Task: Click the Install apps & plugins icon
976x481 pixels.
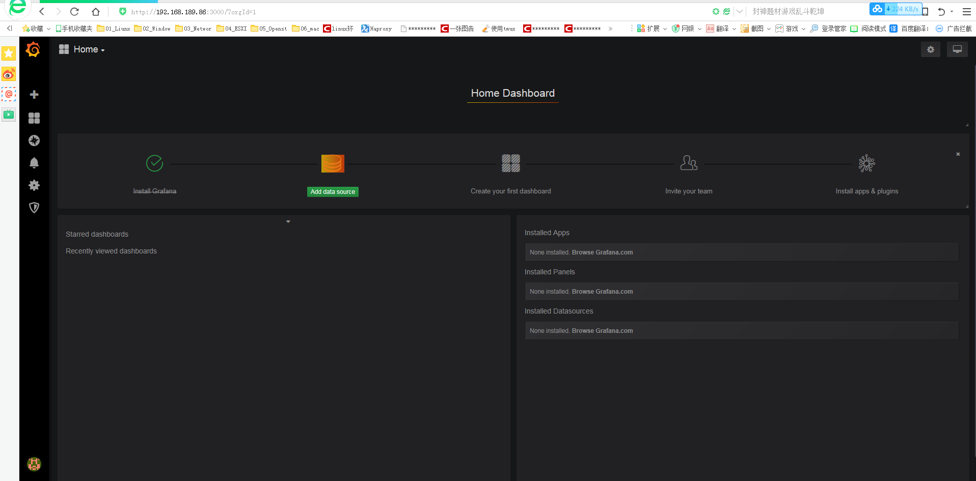Action: [x=866, y=163]
